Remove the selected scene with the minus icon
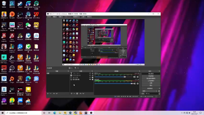Screen dimensions: 204x115 [x=50, y=94]
